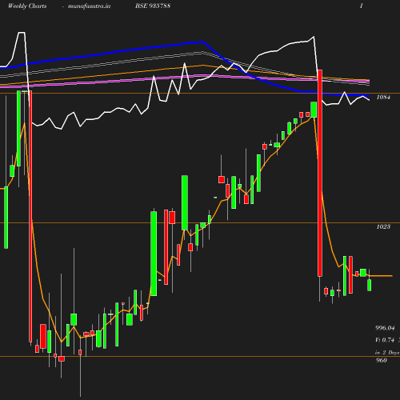The width and height of the screenshot is (400, 400).
Task: Click the 'V: 0.74' volume value
Action: (385, 340)
